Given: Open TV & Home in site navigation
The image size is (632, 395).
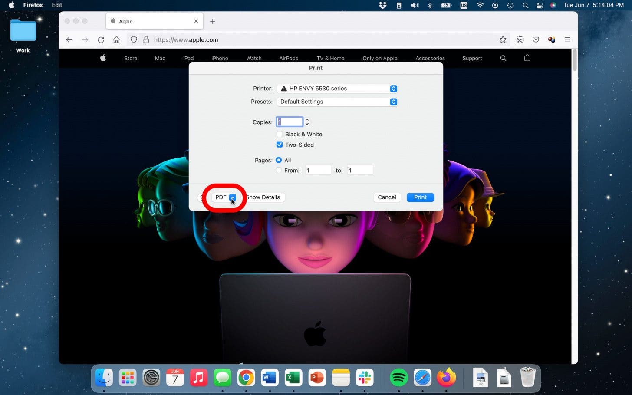Looking at the screenshot, I should click(x=330, y=58).
